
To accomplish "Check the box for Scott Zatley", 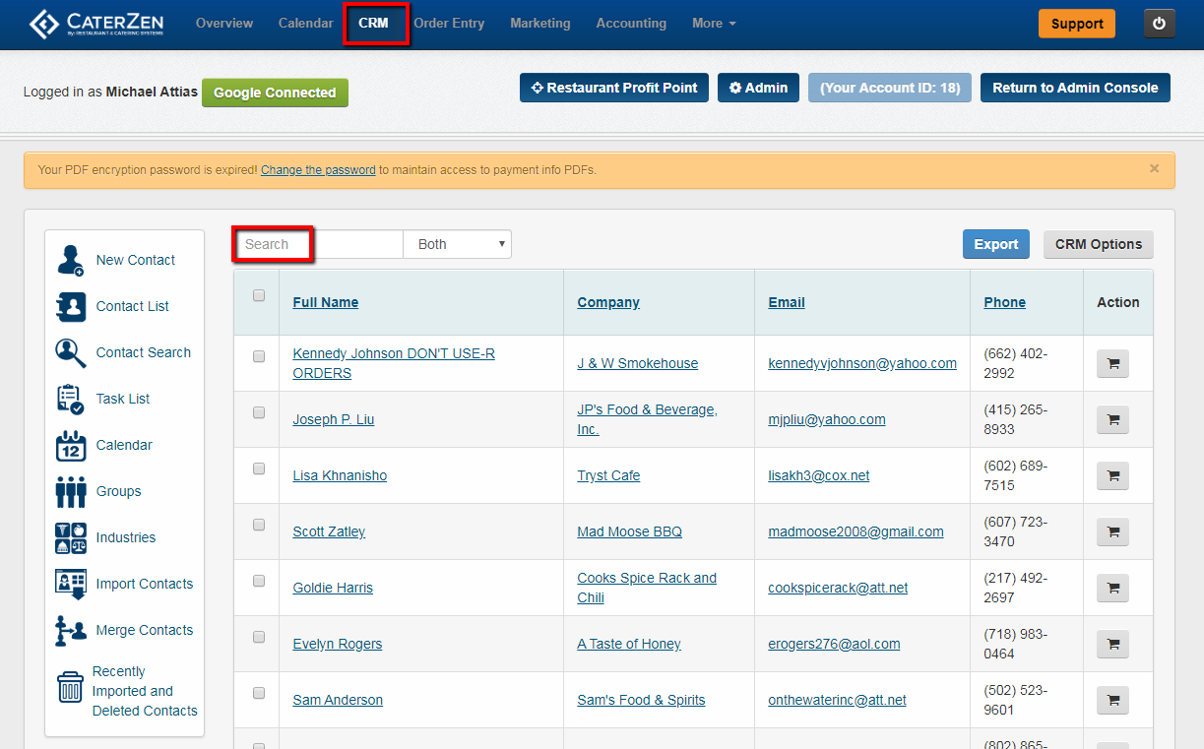I will pyautogui.click(x=259, y=525).
